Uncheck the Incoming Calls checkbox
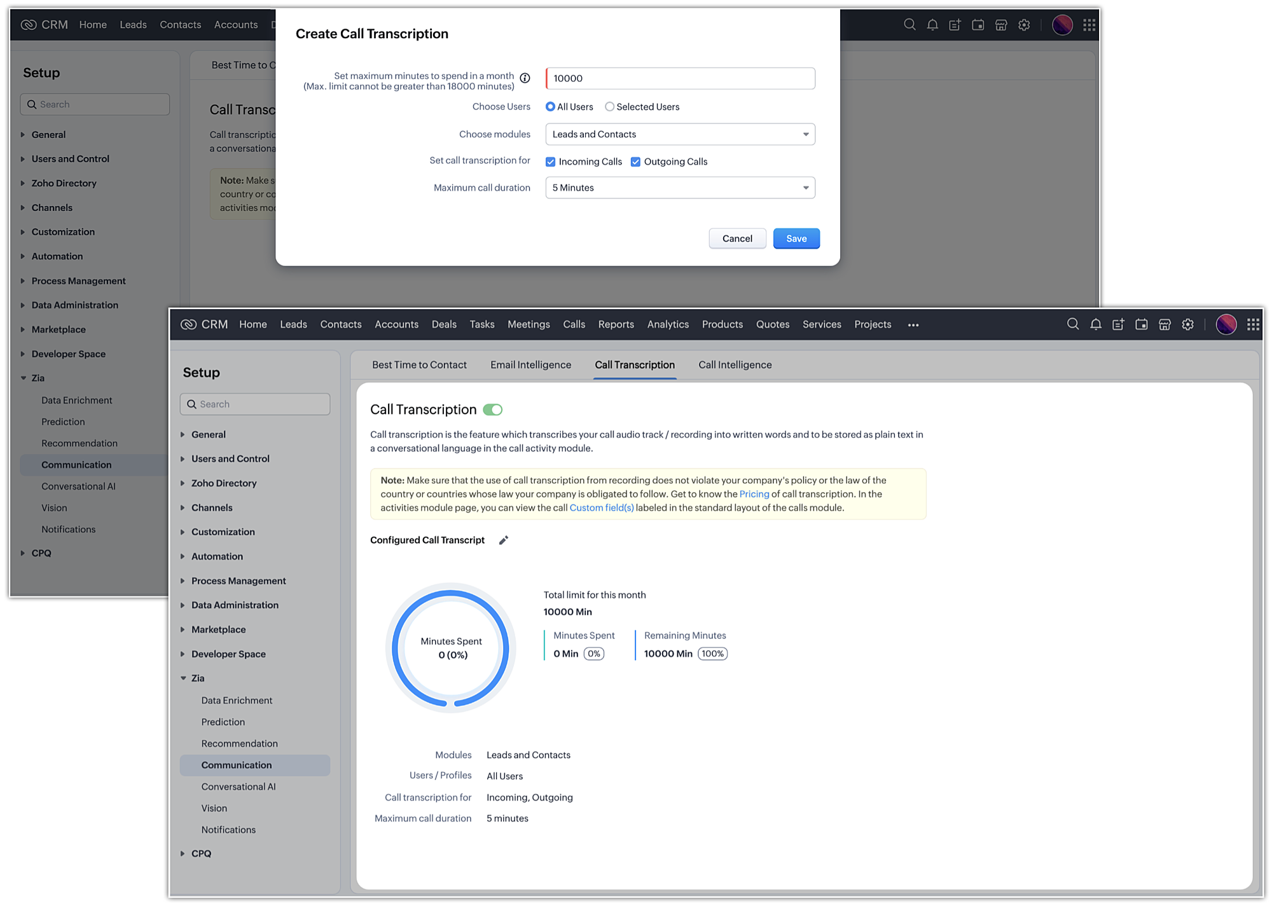Viewport: 1272px width, 906px height. [551, 161]
